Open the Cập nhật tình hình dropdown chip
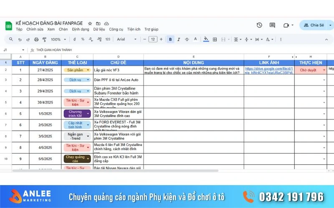This screenshot has height=208, width=334. click(x=77, y=125)
